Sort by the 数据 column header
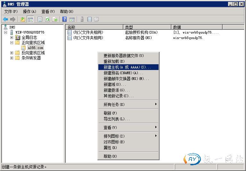Screen dimensions: 246x171 [x=197, y=27]
